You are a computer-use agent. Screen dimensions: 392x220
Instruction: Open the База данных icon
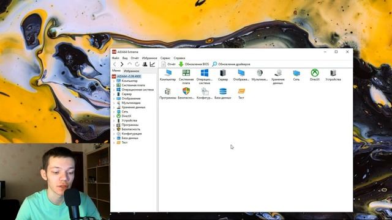pyautogui.click(x=223, y=94)
